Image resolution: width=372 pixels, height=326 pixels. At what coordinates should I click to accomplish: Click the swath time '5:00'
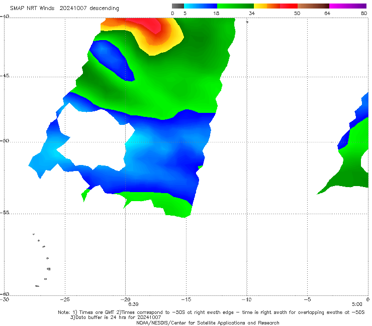[x=357, y=304]
